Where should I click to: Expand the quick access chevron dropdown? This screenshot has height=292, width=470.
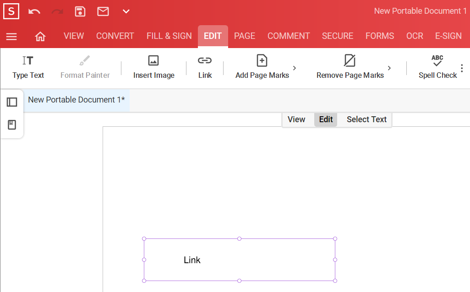click(126, 12)
